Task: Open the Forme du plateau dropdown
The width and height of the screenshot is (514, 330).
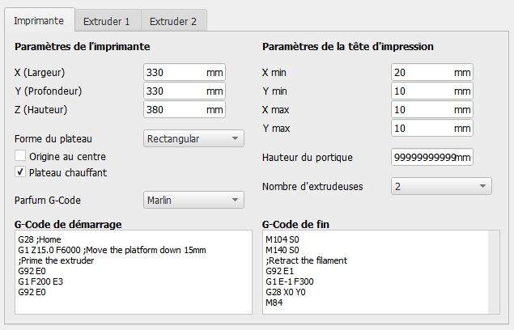Action: [x=193, y=138]
